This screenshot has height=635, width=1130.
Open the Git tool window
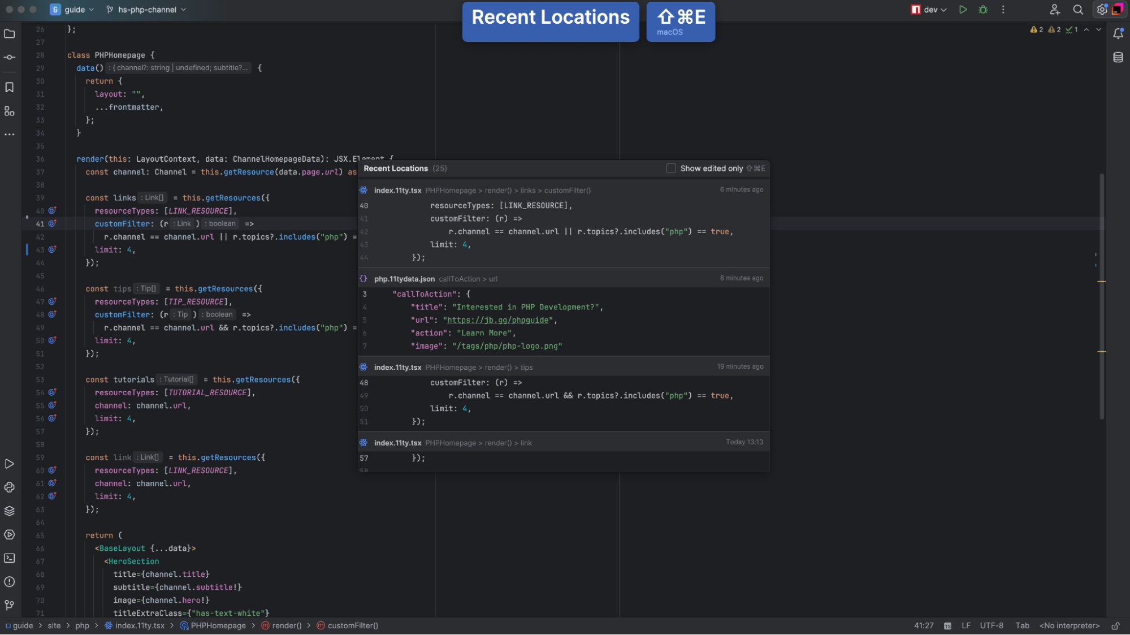tap(10, 605)
